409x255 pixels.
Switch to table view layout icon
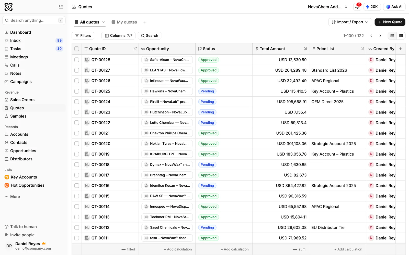[392, 36]
